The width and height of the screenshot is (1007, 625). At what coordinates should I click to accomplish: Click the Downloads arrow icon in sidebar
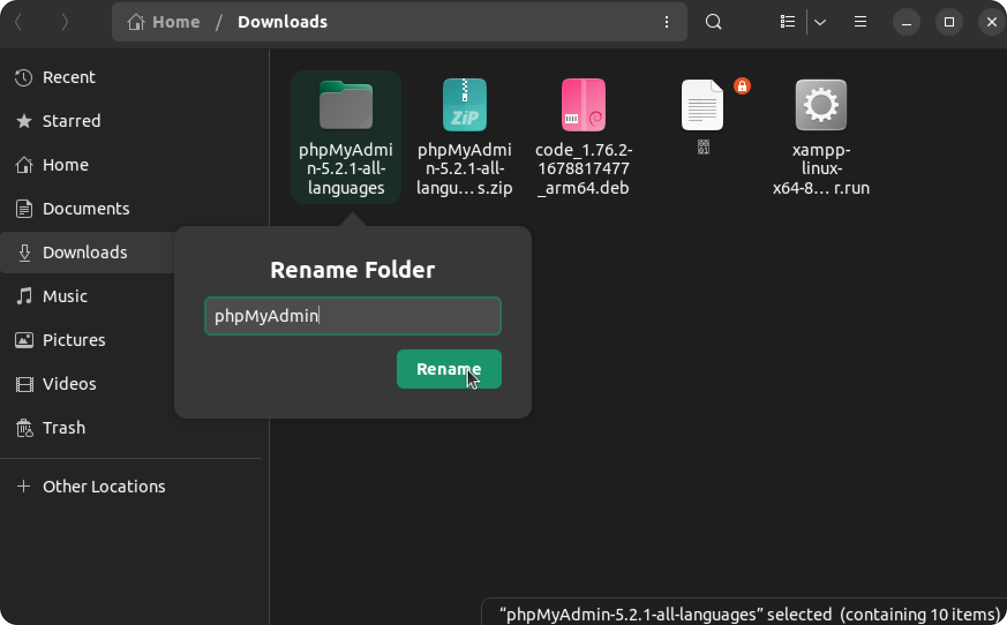[x=24, y=253]
